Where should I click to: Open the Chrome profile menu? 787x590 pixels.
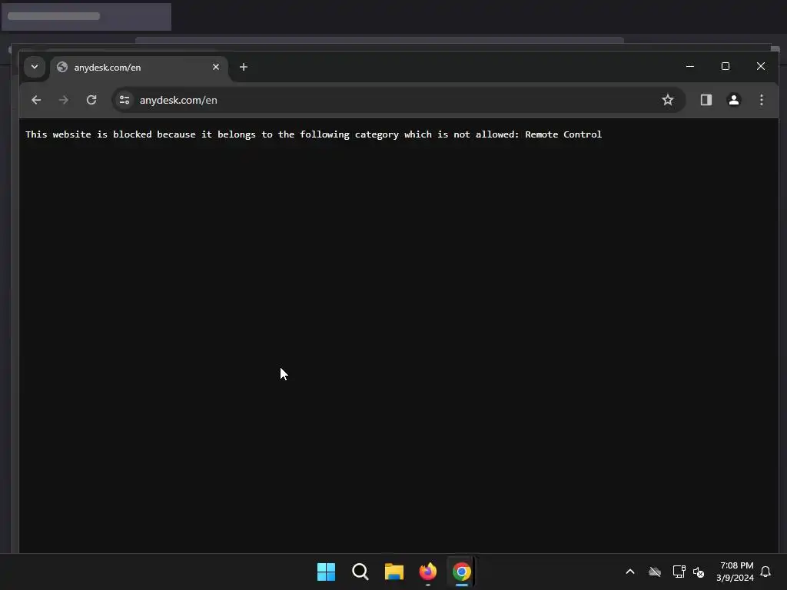coord(734,100)
